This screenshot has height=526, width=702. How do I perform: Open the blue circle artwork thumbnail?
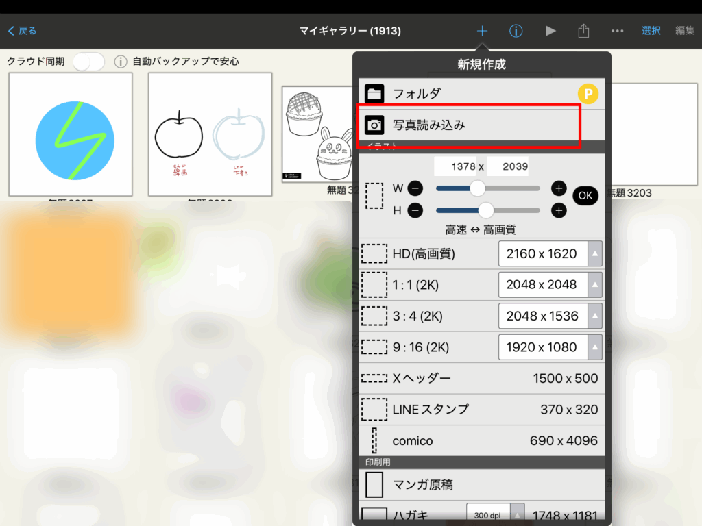(x=71, y=134)
